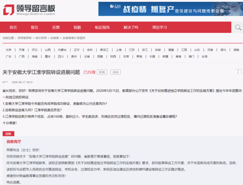Open the 山西 province link
The height and width of the screenshot is (185, 243).
[x=48, y=50]
